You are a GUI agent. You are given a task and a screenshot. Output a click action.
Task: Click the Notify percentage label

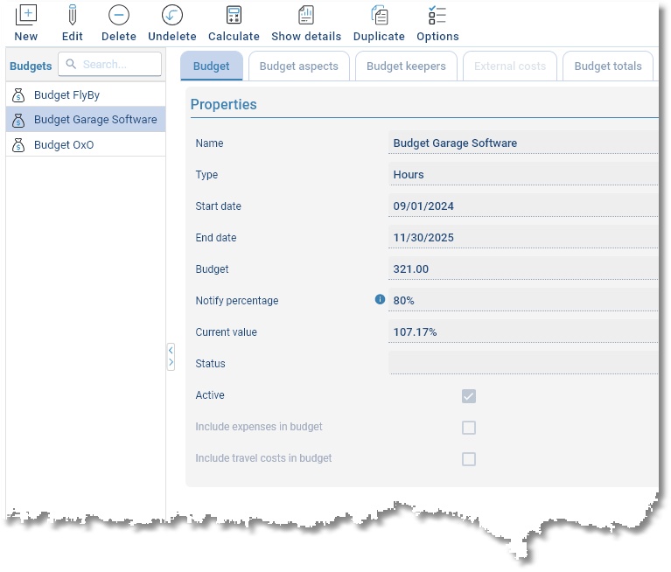(x=237, y=300)
